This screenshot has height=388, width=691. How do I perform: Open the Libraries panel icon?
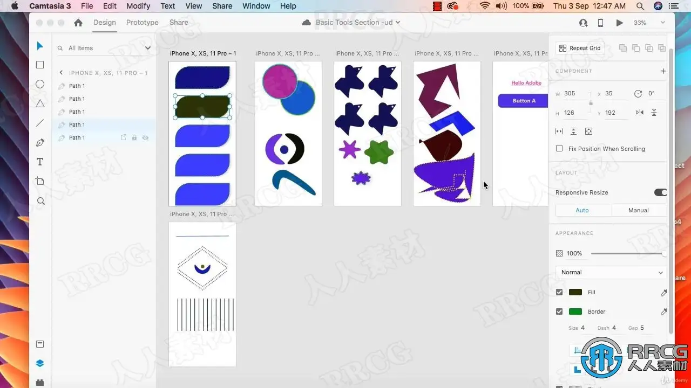[x=40, y=344]
